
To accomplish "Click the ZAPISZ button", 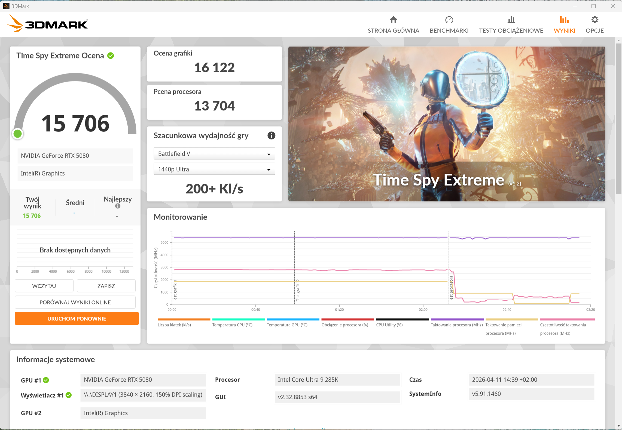I will pos(106,286).
